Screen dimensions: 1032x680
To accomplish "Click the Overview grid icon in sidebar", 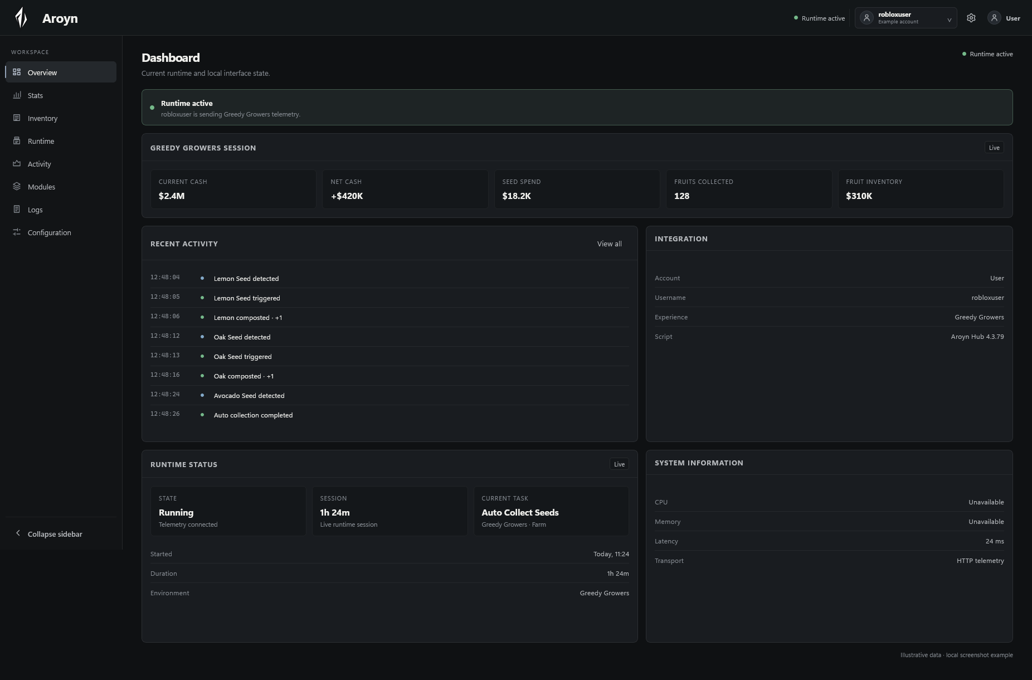I will pyautogui.click(x=17, y=72).
